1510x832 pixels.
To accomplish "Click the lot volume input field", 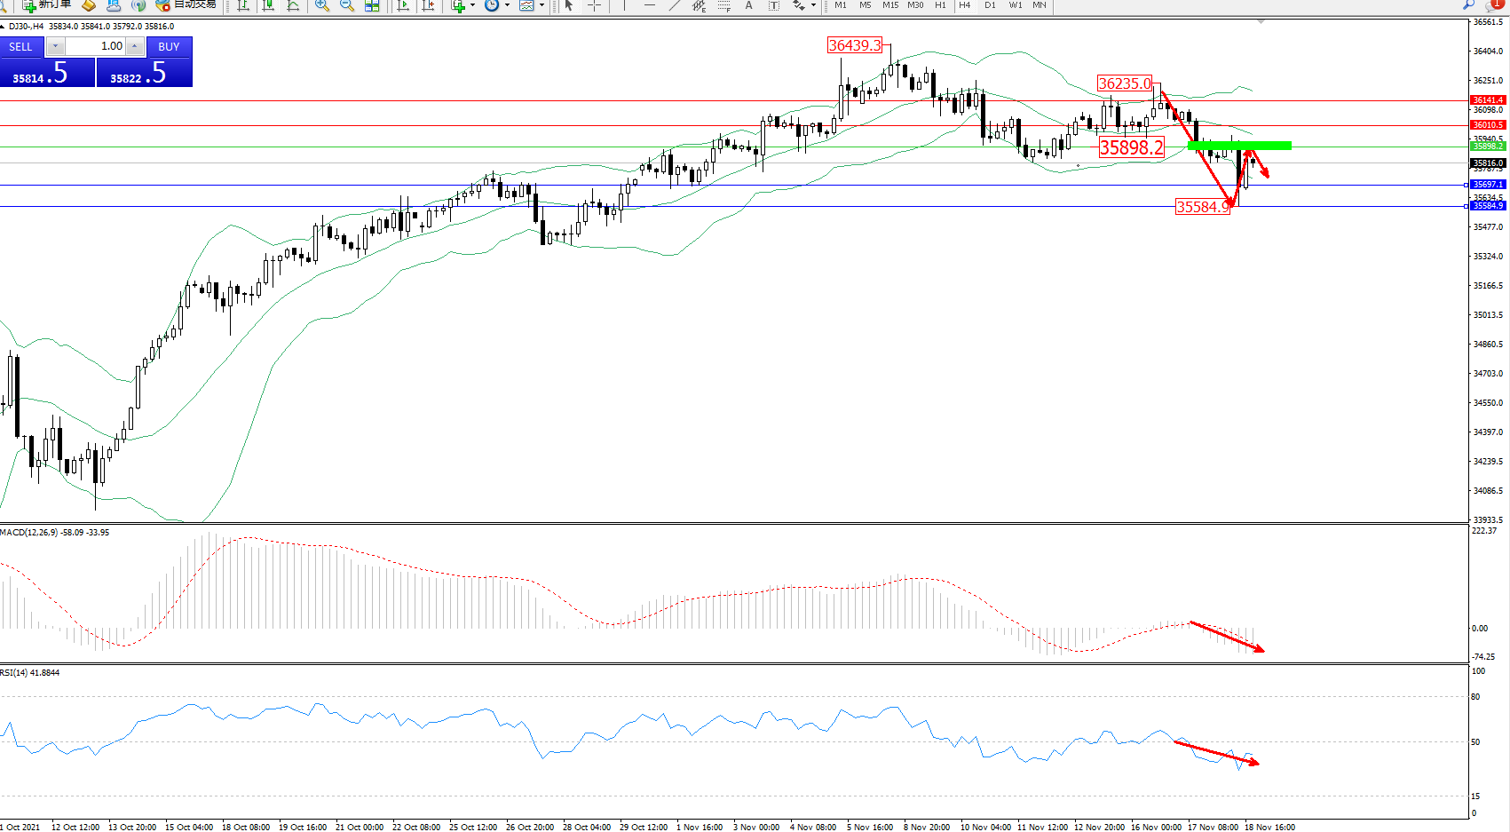I will point(96,46).
